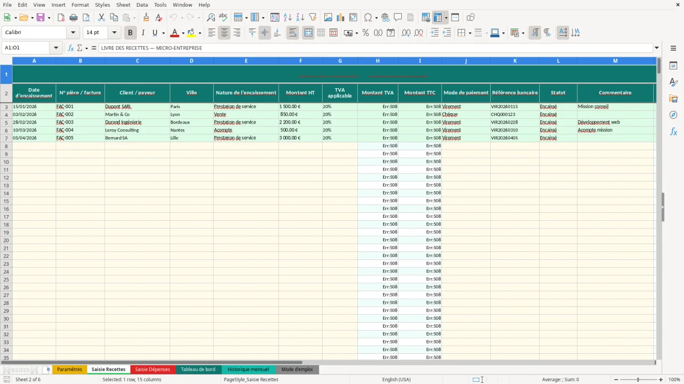Switch to the Tableau de bord tab
The image size is (684, 384).
click(198, 369)
